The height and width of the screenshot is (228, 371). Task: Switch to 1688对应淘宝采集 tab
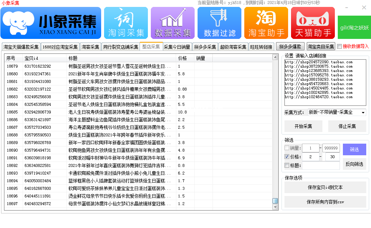tap(60, 47)
